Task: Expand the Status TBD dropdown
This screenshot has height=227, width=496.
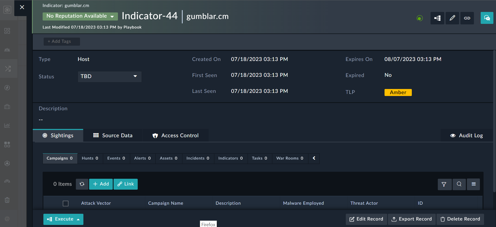Action: tap(110, 77)
